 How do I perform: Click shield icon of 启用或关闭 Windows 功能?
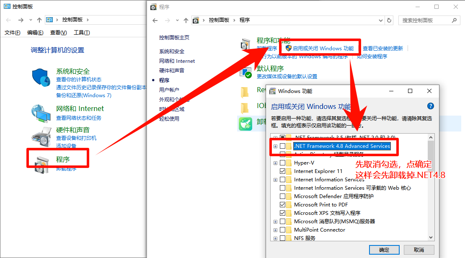pyautogui.click(x=288, y=48)
